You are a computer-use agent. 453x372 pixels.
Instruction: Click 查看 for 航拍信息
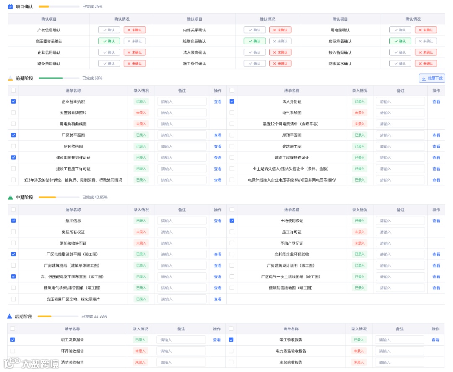pos(218,221)
